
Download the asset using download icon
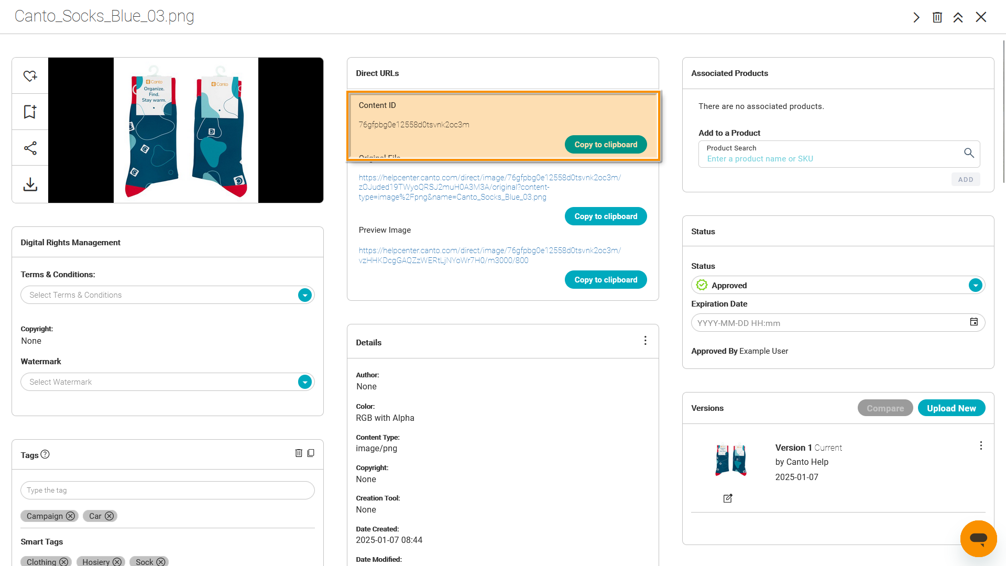click(30, 184)
